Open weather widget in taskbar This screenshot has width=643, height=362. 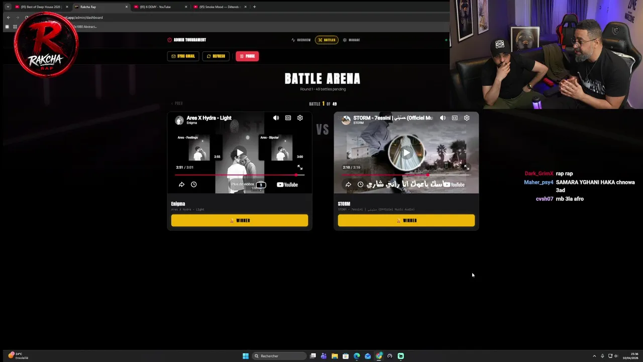point(18,356)
